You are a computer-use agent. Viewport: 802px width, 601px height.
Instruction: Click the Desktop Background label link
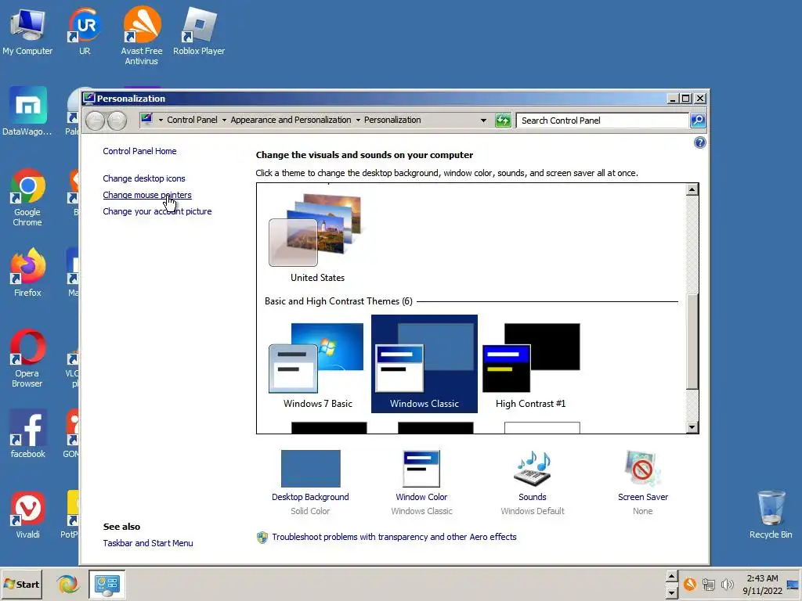310,497
